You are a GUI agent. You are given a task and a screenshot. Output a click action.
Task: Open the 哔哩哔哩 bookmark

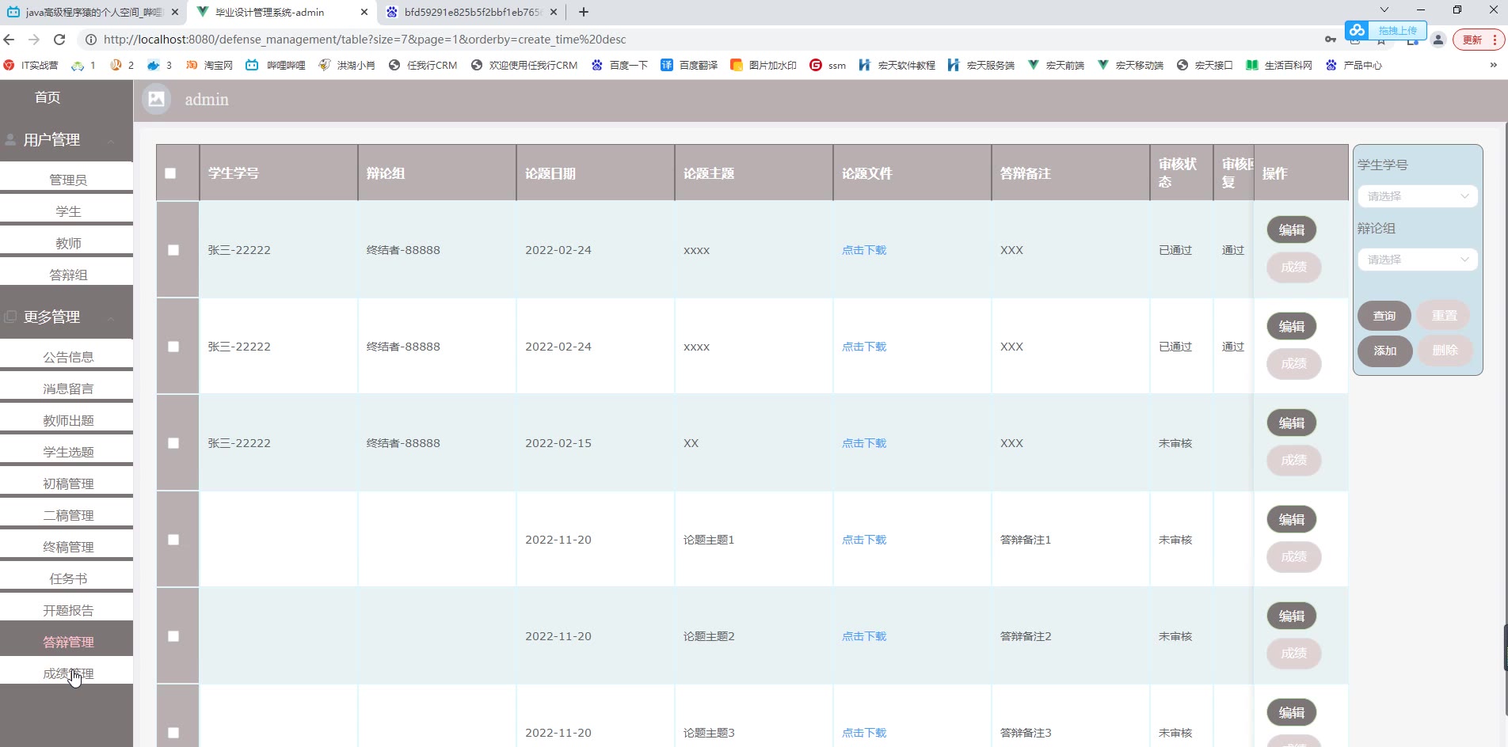[276, 65]
